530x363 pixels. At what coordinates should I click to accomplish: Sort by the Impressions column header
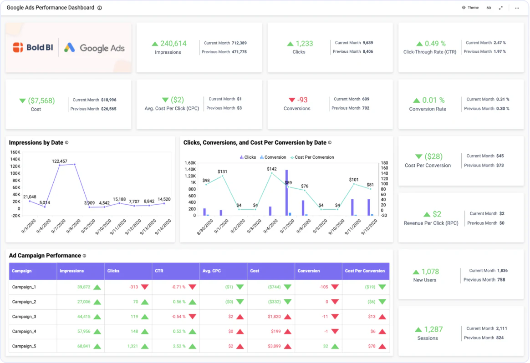(81, 271)
